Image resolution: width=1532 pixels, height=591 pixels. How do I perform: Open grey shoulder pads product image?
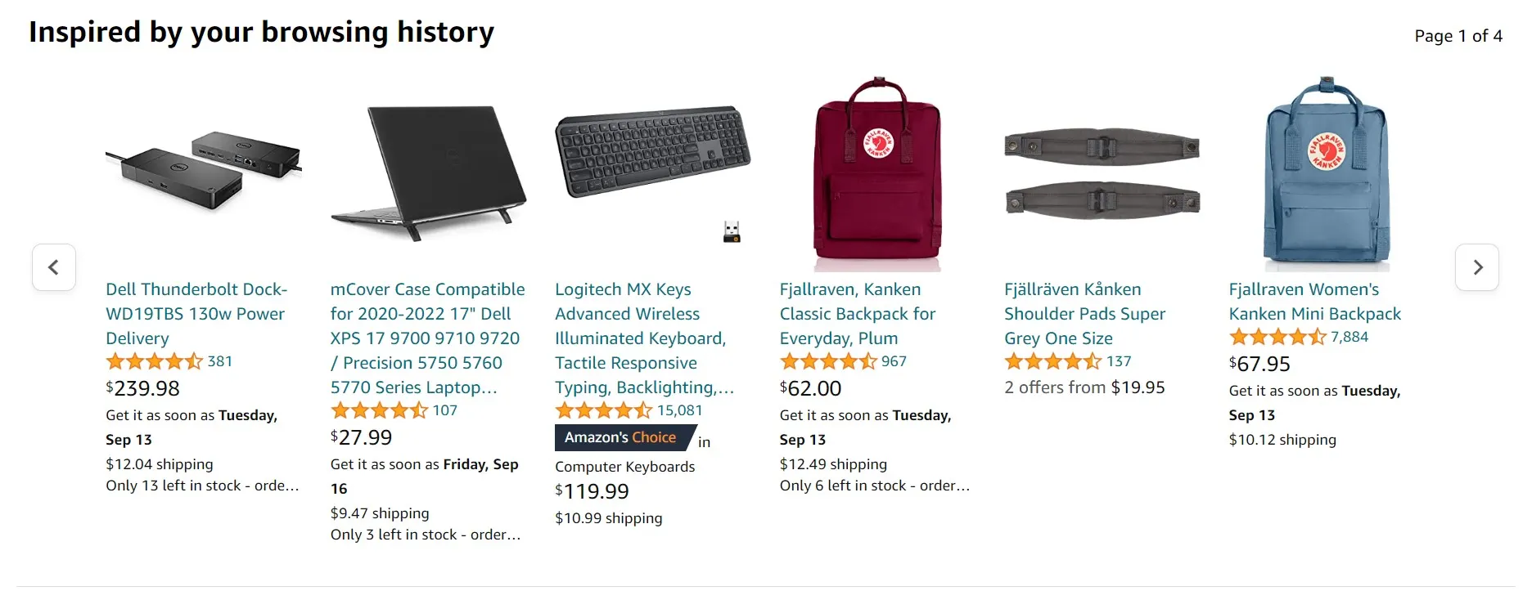click(1102, 173)
